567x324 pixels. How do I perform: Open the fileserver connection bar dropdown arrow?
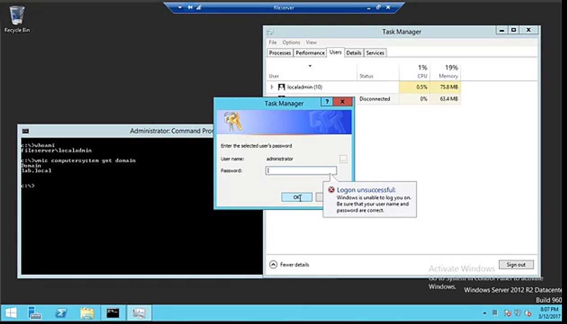pos(180,7)
